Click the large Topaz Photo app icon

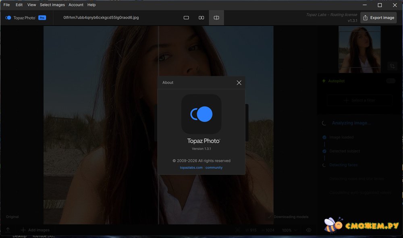pyautogui.click(x=201, y=114)
